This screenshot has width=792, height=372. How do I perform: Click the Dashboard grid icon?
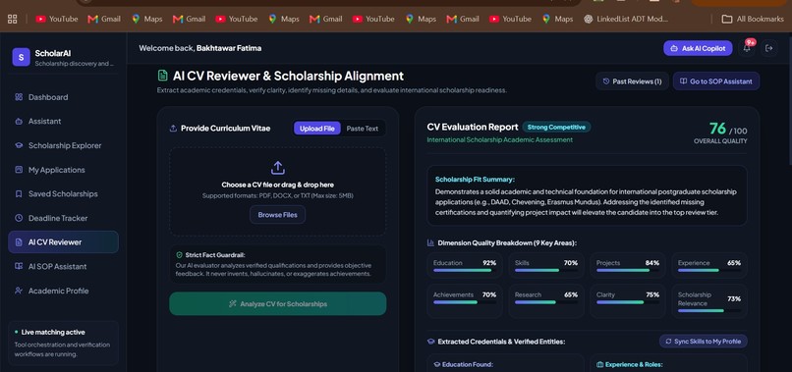pos(19,97)
